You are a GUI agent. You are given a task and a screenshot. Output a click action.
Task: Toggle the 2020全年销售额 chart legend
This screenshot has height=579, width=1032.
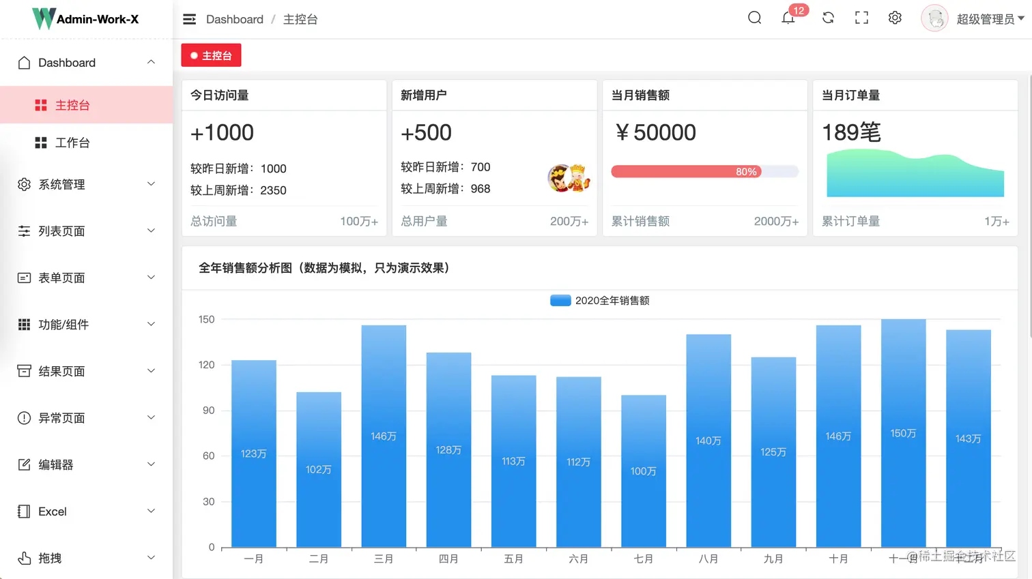point(599,300)
